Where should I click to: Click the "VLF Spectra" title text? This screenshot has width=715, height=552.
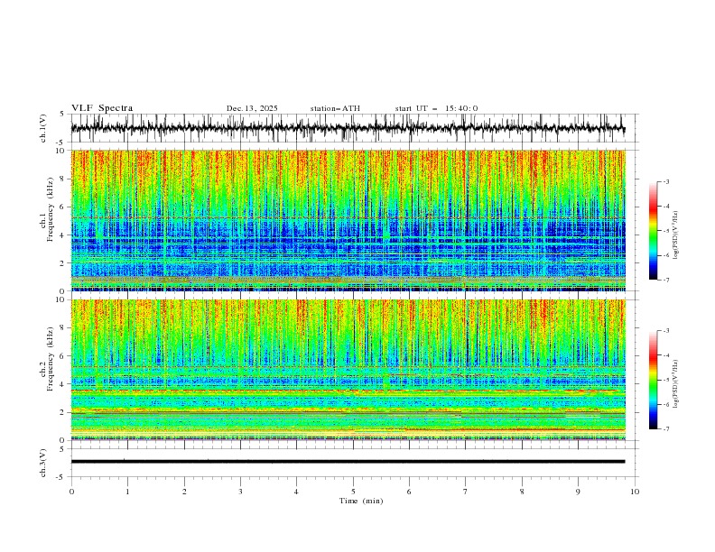[x=102, y=108]
